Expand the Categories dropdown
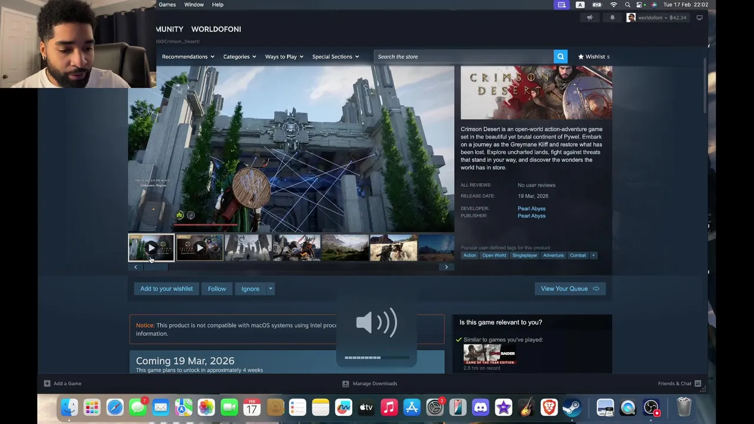 [x=240, y=57]
